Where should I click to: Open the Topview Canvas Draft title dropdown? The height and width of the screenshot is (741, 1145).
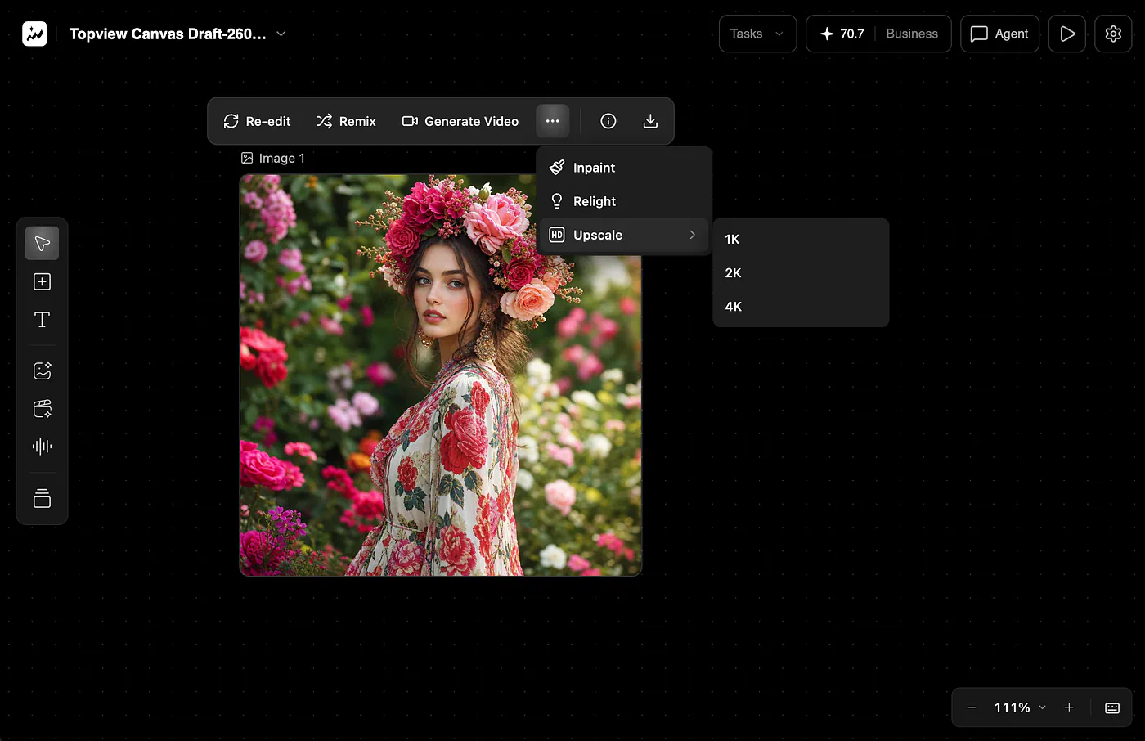coord(177,34)
